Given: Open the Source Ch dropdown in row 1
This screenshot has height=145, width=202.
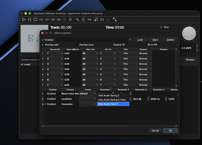Looking at the screenshot, I should (55, 53).
